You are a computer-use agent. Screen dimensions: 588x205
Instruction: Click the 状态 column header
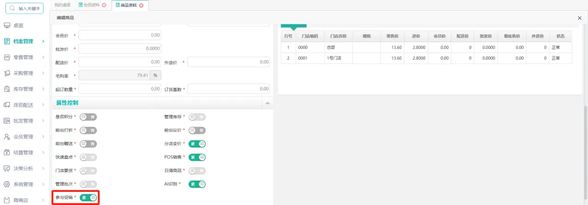[x=561, y=36]
